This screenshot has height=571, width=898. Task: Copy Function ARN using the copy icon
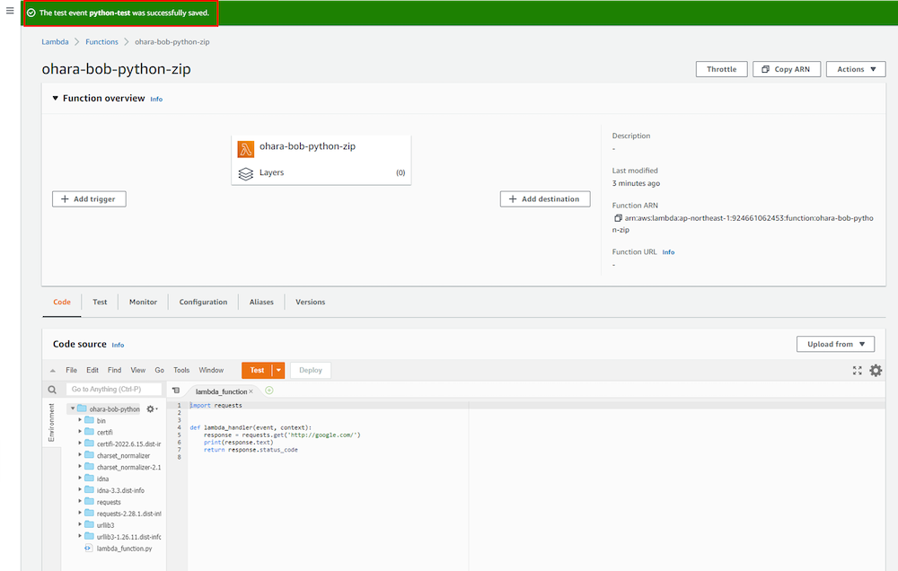click(x=617, y=218)
